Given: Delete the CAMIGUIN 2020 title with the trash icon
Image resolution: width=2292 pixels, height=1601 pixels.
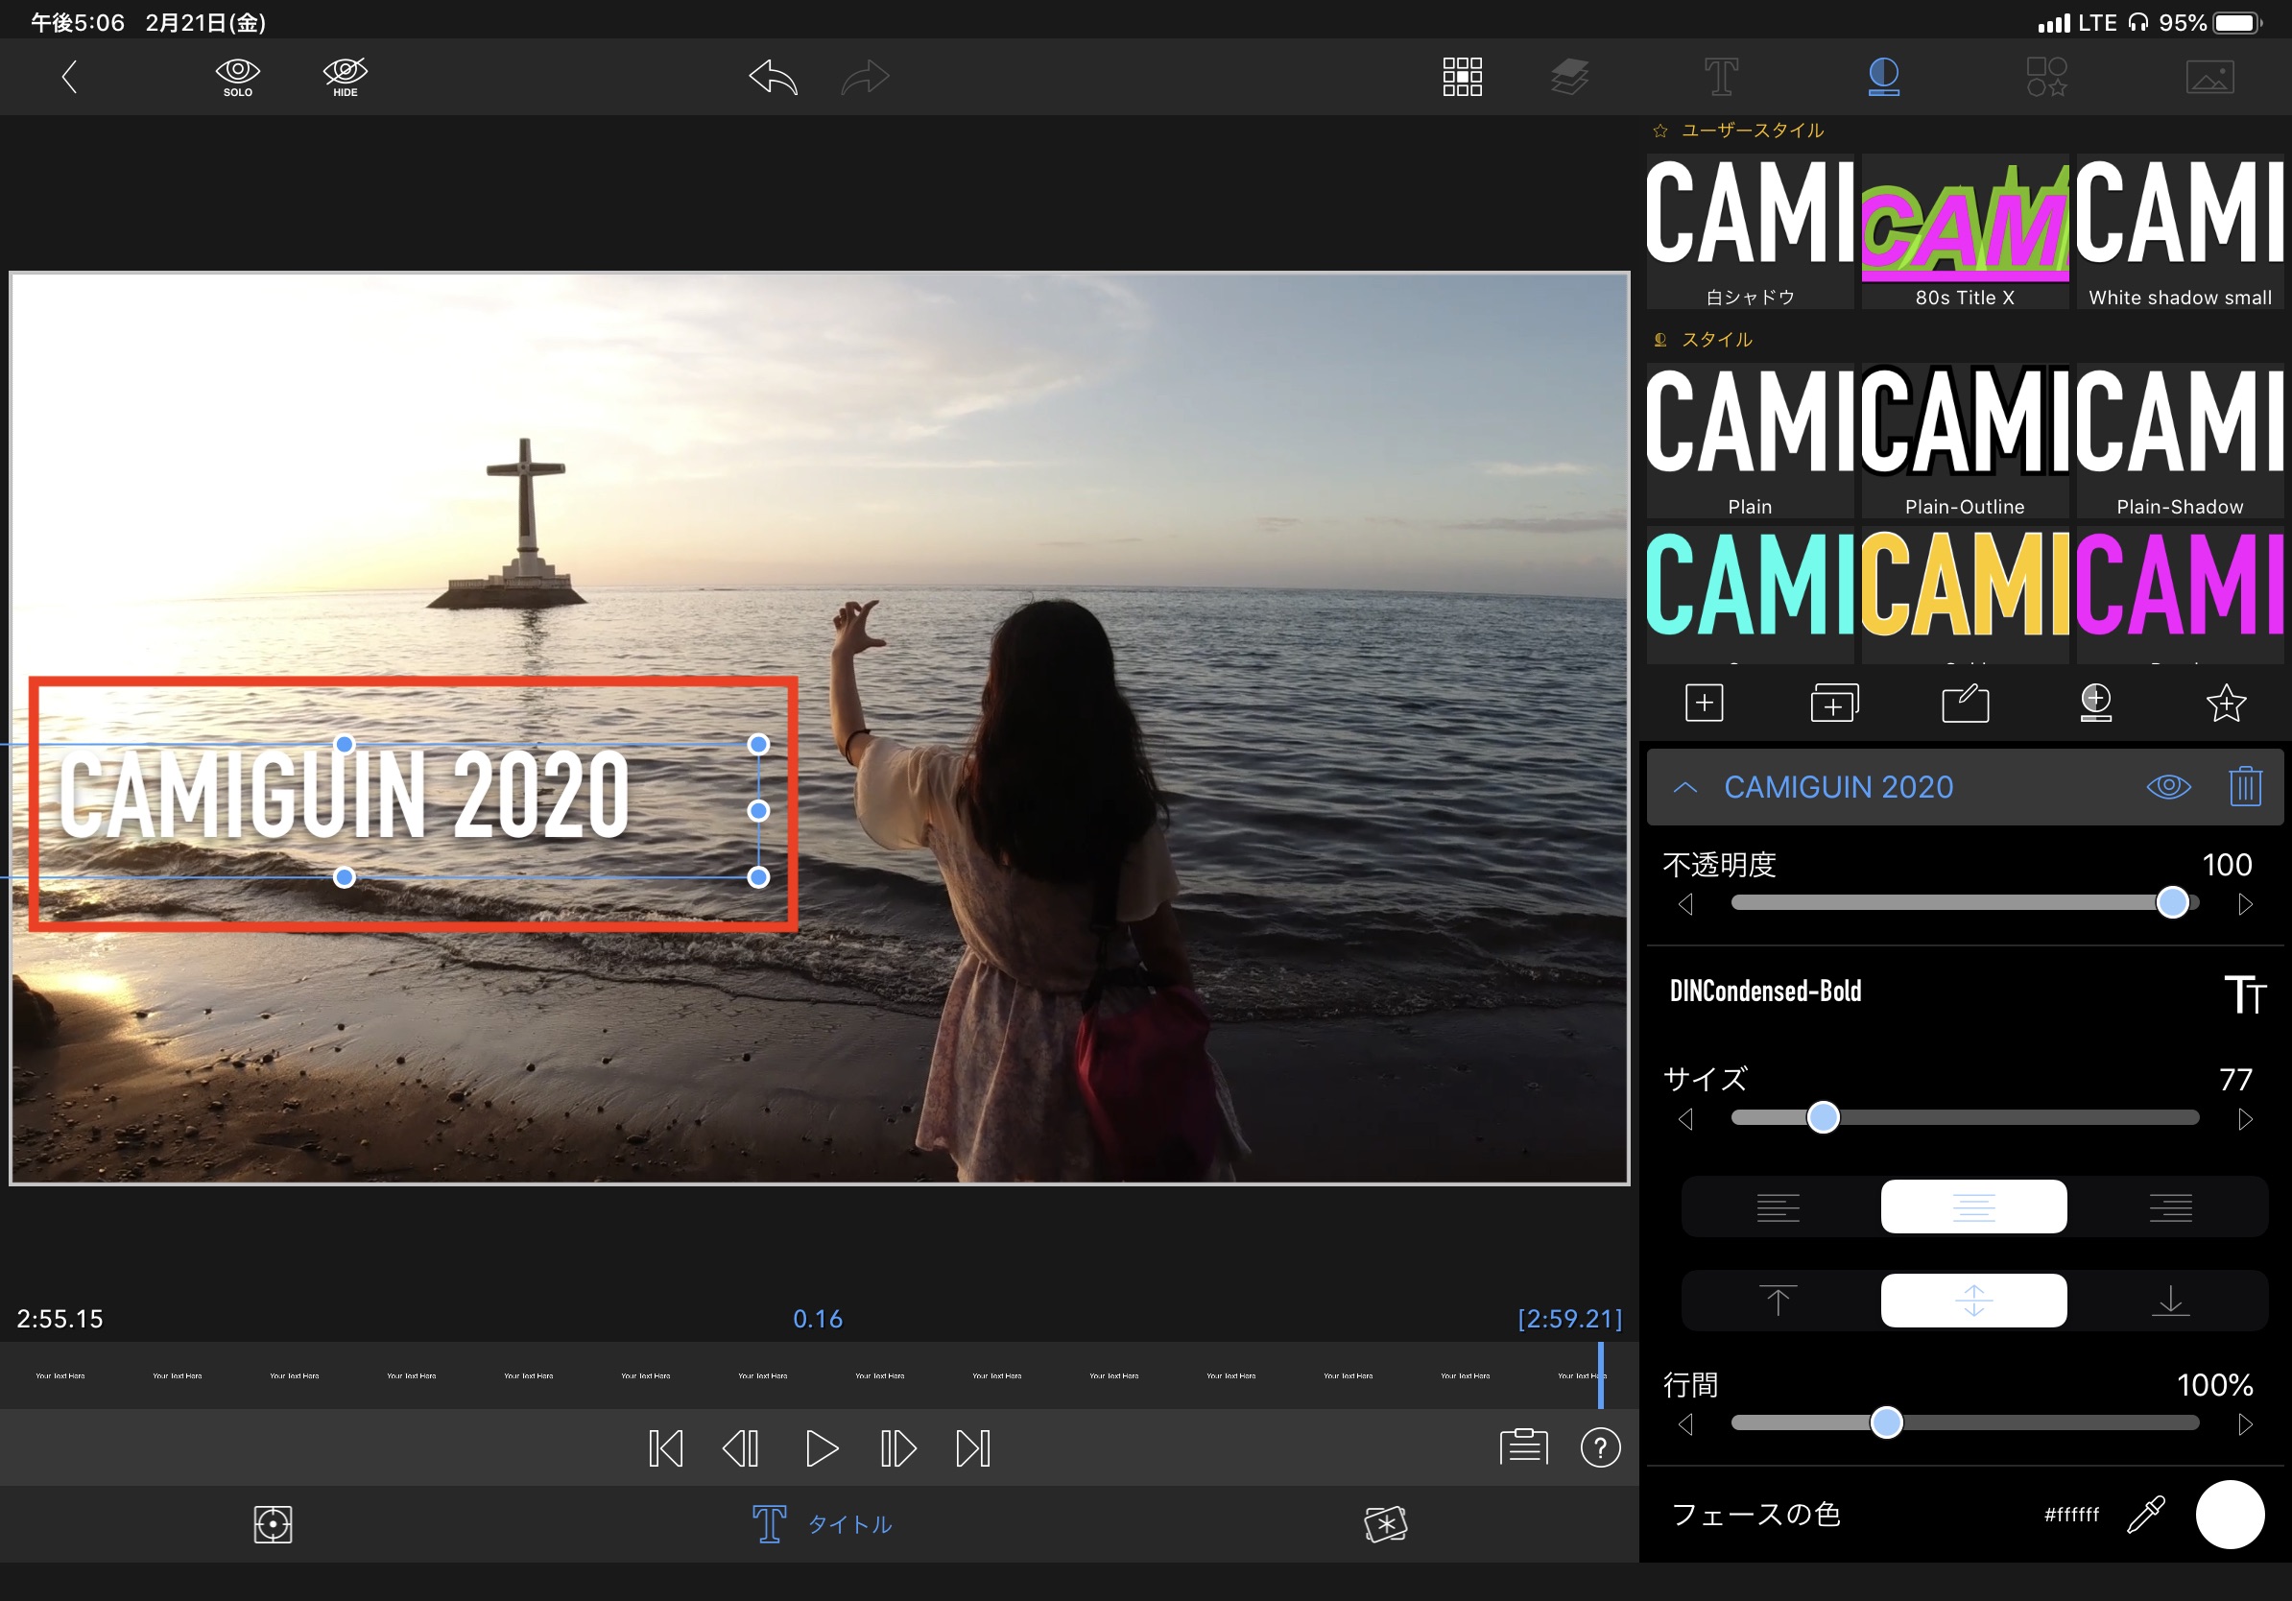Looking at the screenshot, I should click(2244, 786).
